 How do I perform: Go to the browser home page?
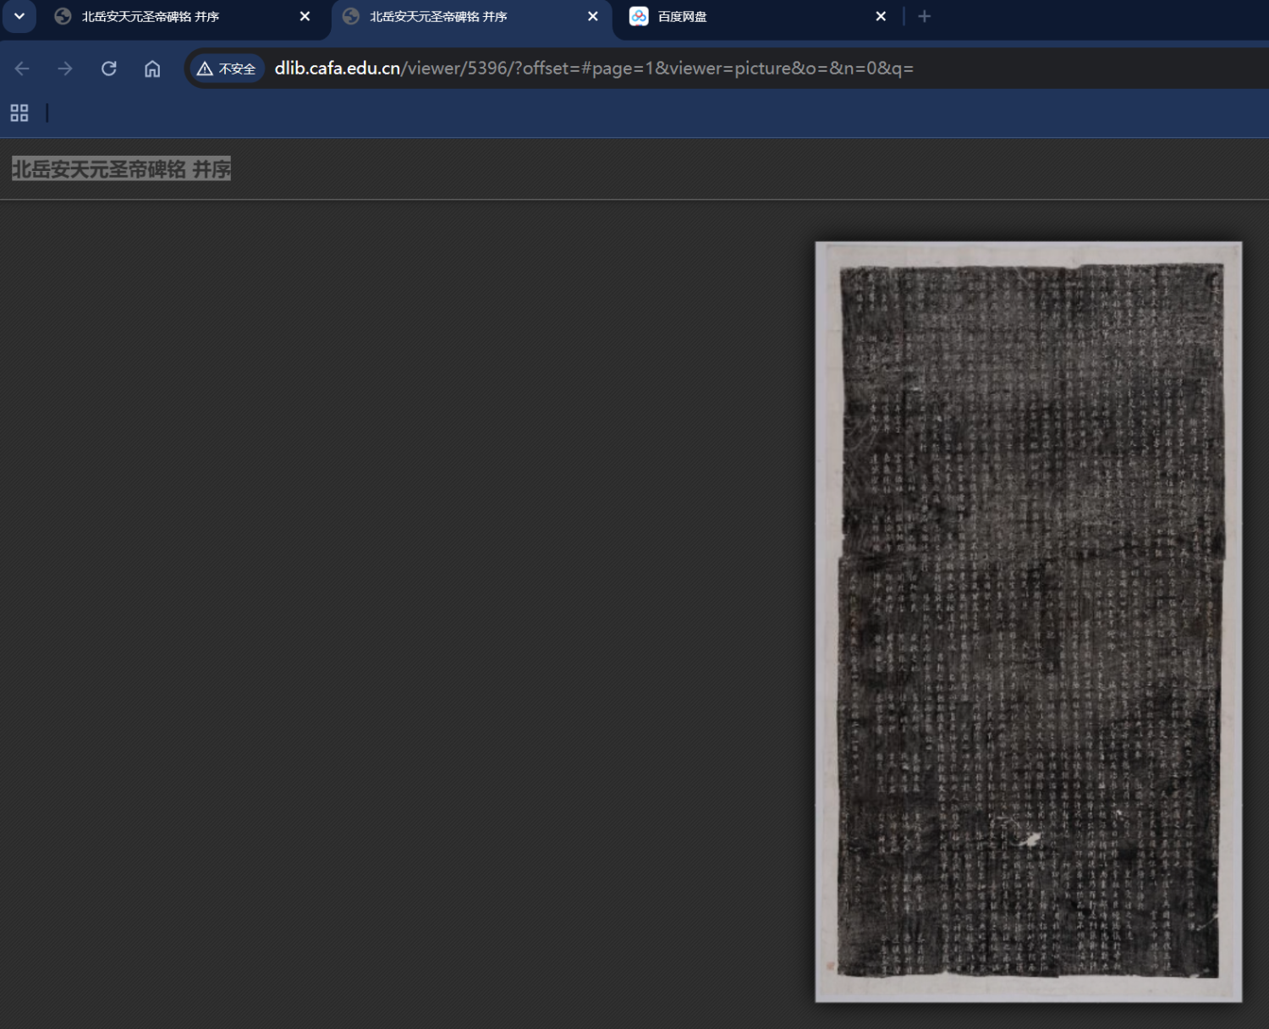(152, 69)
